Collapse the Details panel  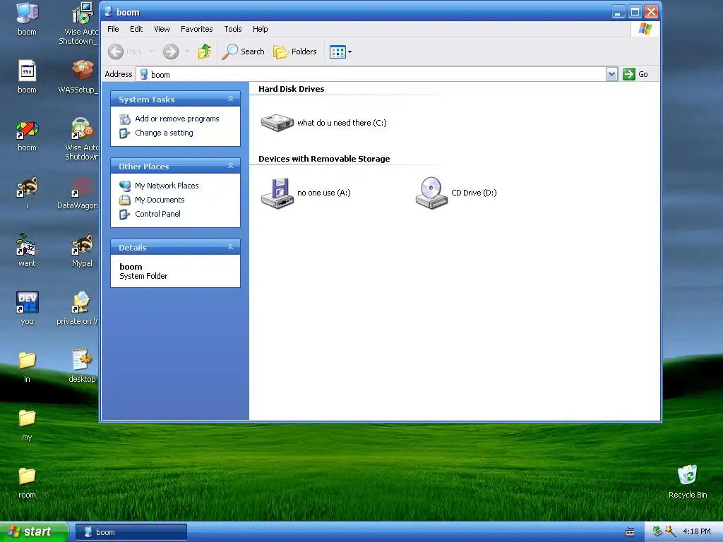coord(231,247)
